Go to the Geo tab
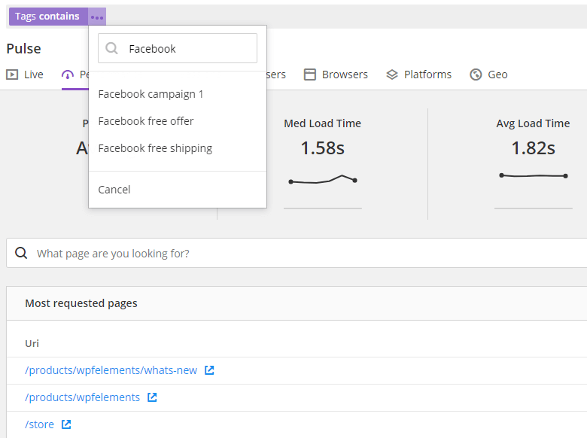 [x=488, y=75]
